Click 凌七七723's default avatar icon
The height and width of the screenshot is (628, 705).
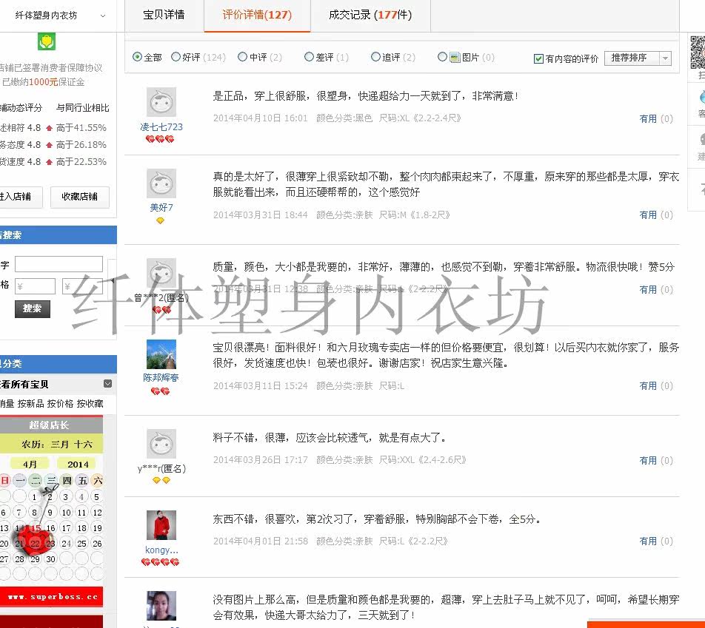click(x=161, y=102)
